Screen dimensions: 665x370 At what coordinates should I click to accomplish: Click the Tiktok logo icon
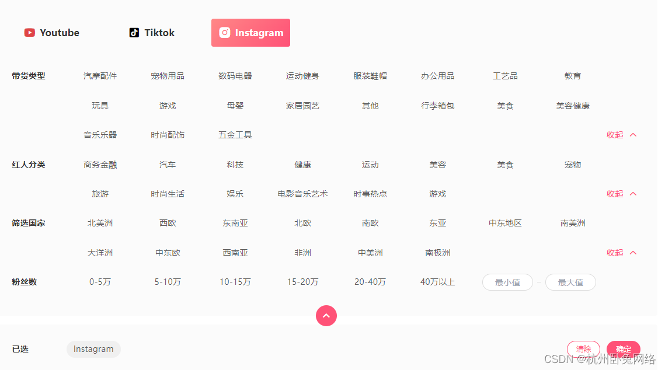[x=134, y=33]
